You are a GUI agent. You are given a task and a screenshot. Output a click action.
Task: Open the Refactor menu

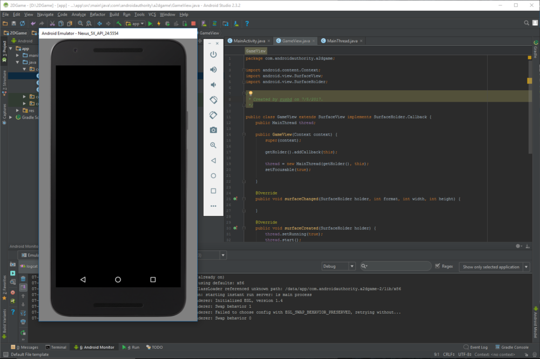pos(97,14)
